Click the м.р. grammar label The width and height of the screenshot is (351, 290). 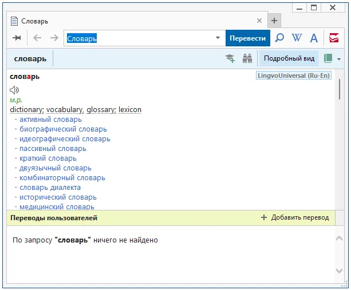point(15,100)
